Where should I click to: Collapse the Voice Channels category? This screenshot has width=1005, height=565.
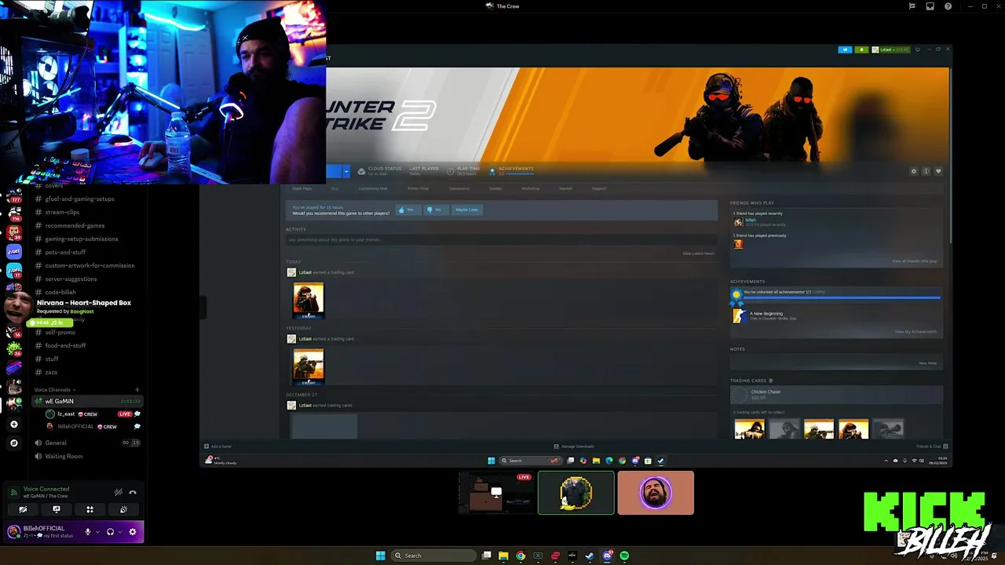tap(54, 390)
